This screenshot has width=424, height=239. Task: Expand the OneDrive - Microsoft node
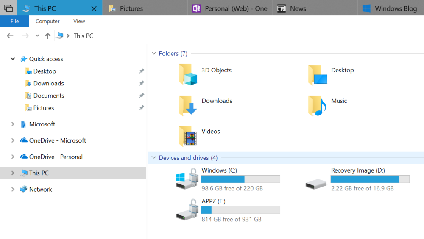pyautogui.click(x=13, y=140)
